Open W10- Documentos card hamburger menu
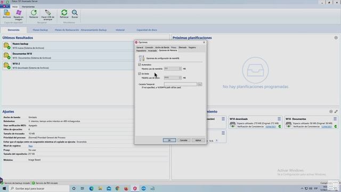Image resolution: width=341 pixels, height=192 pixels. (x=335, y=119)
